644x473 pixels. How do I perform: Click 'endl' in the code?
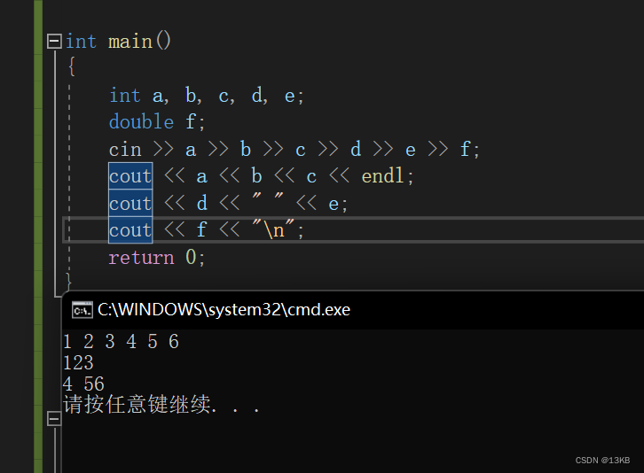click(383, 176)
